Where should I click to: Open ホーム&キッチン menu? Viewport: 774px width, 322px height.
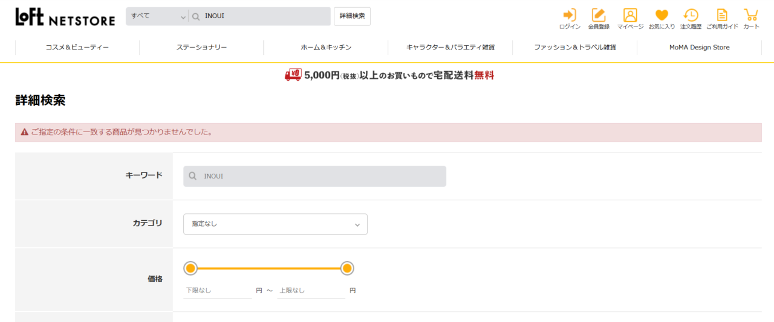pyautogui.click(x=326, y=47)
